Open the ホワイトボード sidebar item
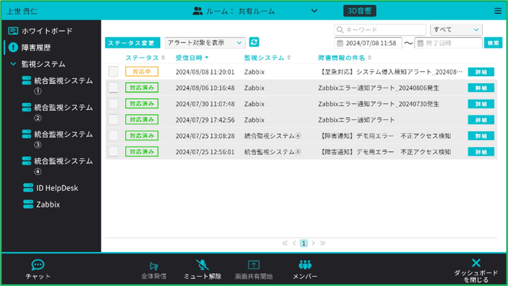The height and width of the screenshot is (286, 508). coord(41,31)
